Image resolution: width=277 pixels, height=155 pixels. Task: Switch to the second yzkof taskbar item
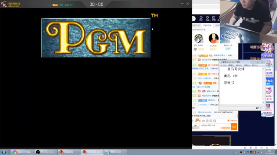pos(92,152)
